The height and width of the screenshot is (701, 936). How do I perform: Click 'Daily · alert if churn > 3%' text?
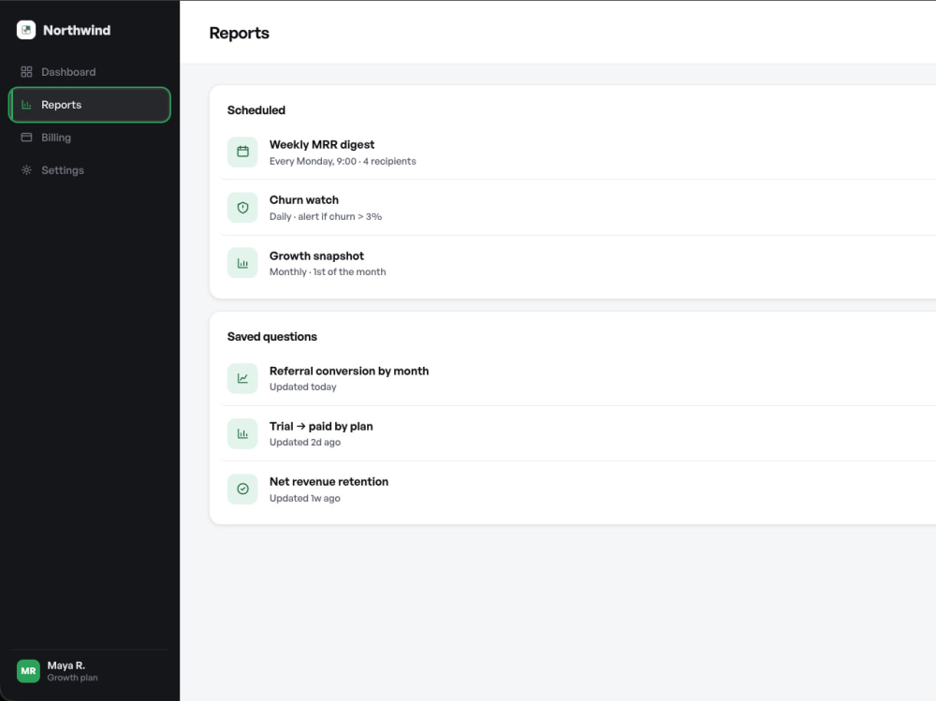(326, 217)
